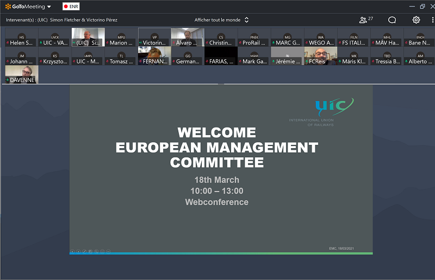Select the FS ITALI... participant tile

click(x=354, y=37)
